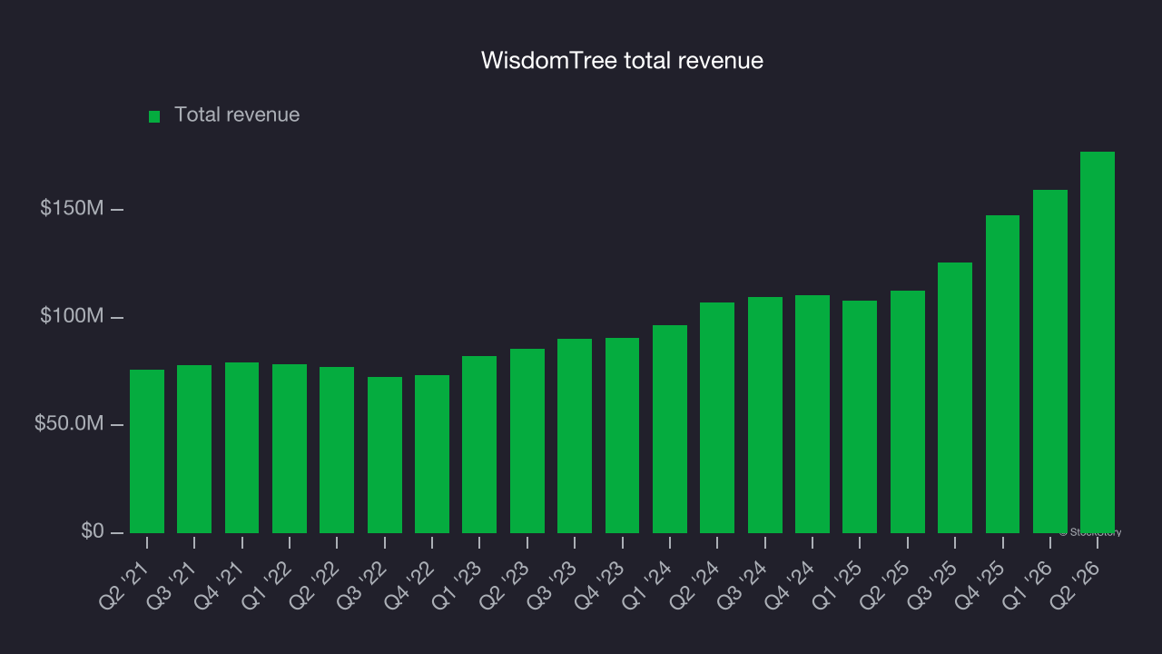The height and width of the screenshot is (654, 1162).
Task: Choose the Q3 '22 revenue bar
Action: [385, 455]
